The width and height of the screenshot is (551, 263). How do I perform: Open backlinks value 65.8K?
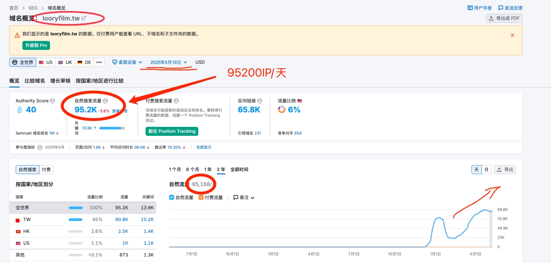249,110
